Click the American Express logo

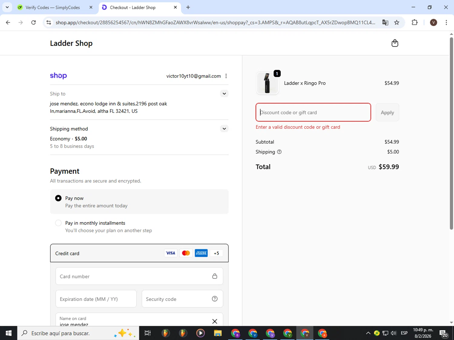pyautogui.click(x=201, y=253)
